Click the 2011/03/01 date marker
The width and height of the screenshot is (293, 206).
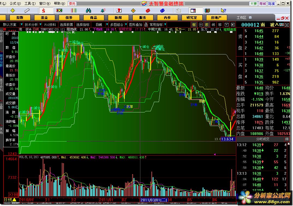(154, 200)
